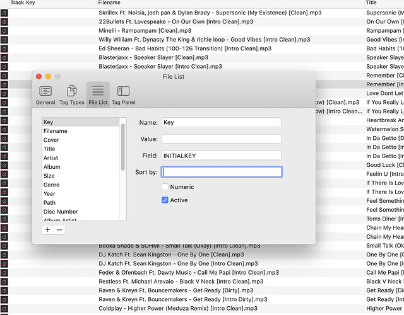Click the disc icon for Willy William Good Vibes row
Viewport: 404px width, 315px height.
(4, 40)
